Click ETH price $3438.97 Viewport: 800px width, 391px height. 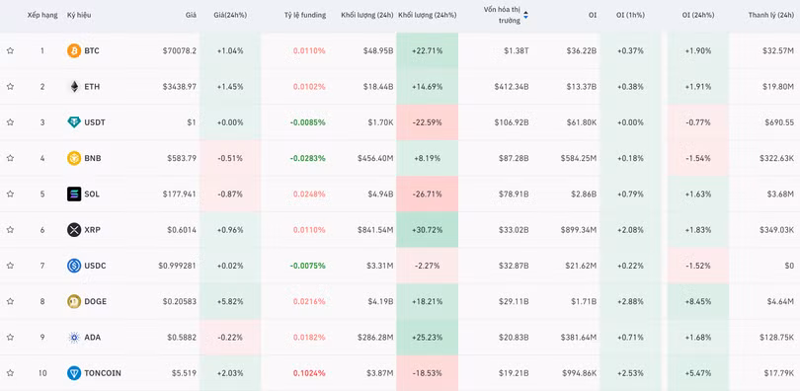180,87
